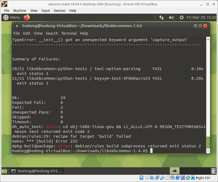
Task: Click the VirtualBox network adapter status icon
Action: pyautogui.click(x=157, y=178)
